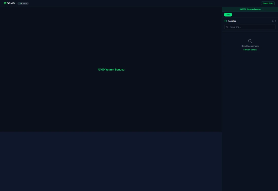Click the large empty-state search icon
Image resolution: width=278 pixels, height=191 pixels.
point(250,41)
